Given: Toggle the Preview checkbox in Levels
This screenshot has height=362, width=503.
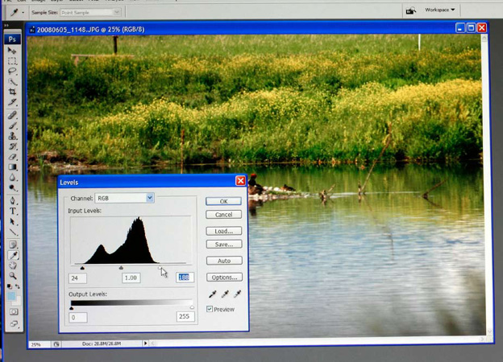Looking at the screenshot, I should tap(210, 309).
